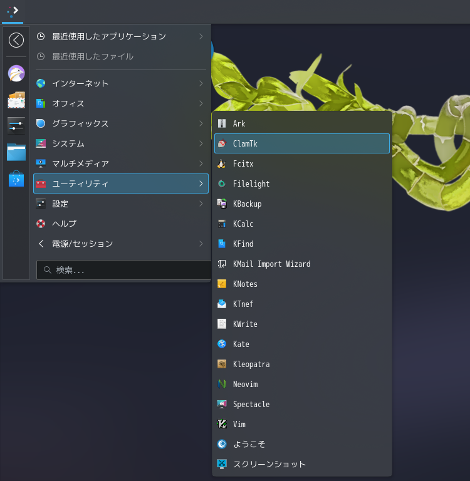
Task: Click the ユーティリティ red toolbox icon
Action: pyautogui.click(x=41, y=184)
